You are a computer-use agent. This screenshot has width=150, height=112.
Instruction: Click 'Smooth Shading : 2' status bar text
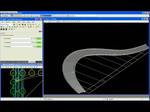pos(48,99)
